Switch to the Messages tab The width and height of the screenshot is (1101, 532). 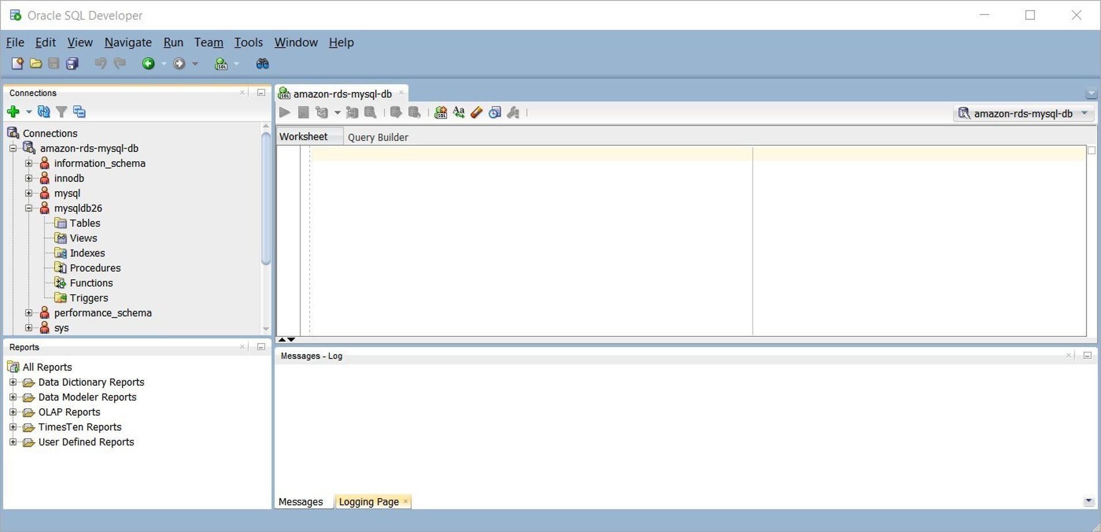tap(300, 502)
